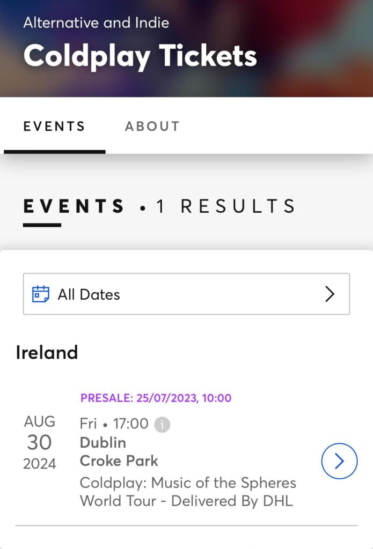Select the Dublin city name
This screenshot has width=373, height=549.
coord(103,443)
